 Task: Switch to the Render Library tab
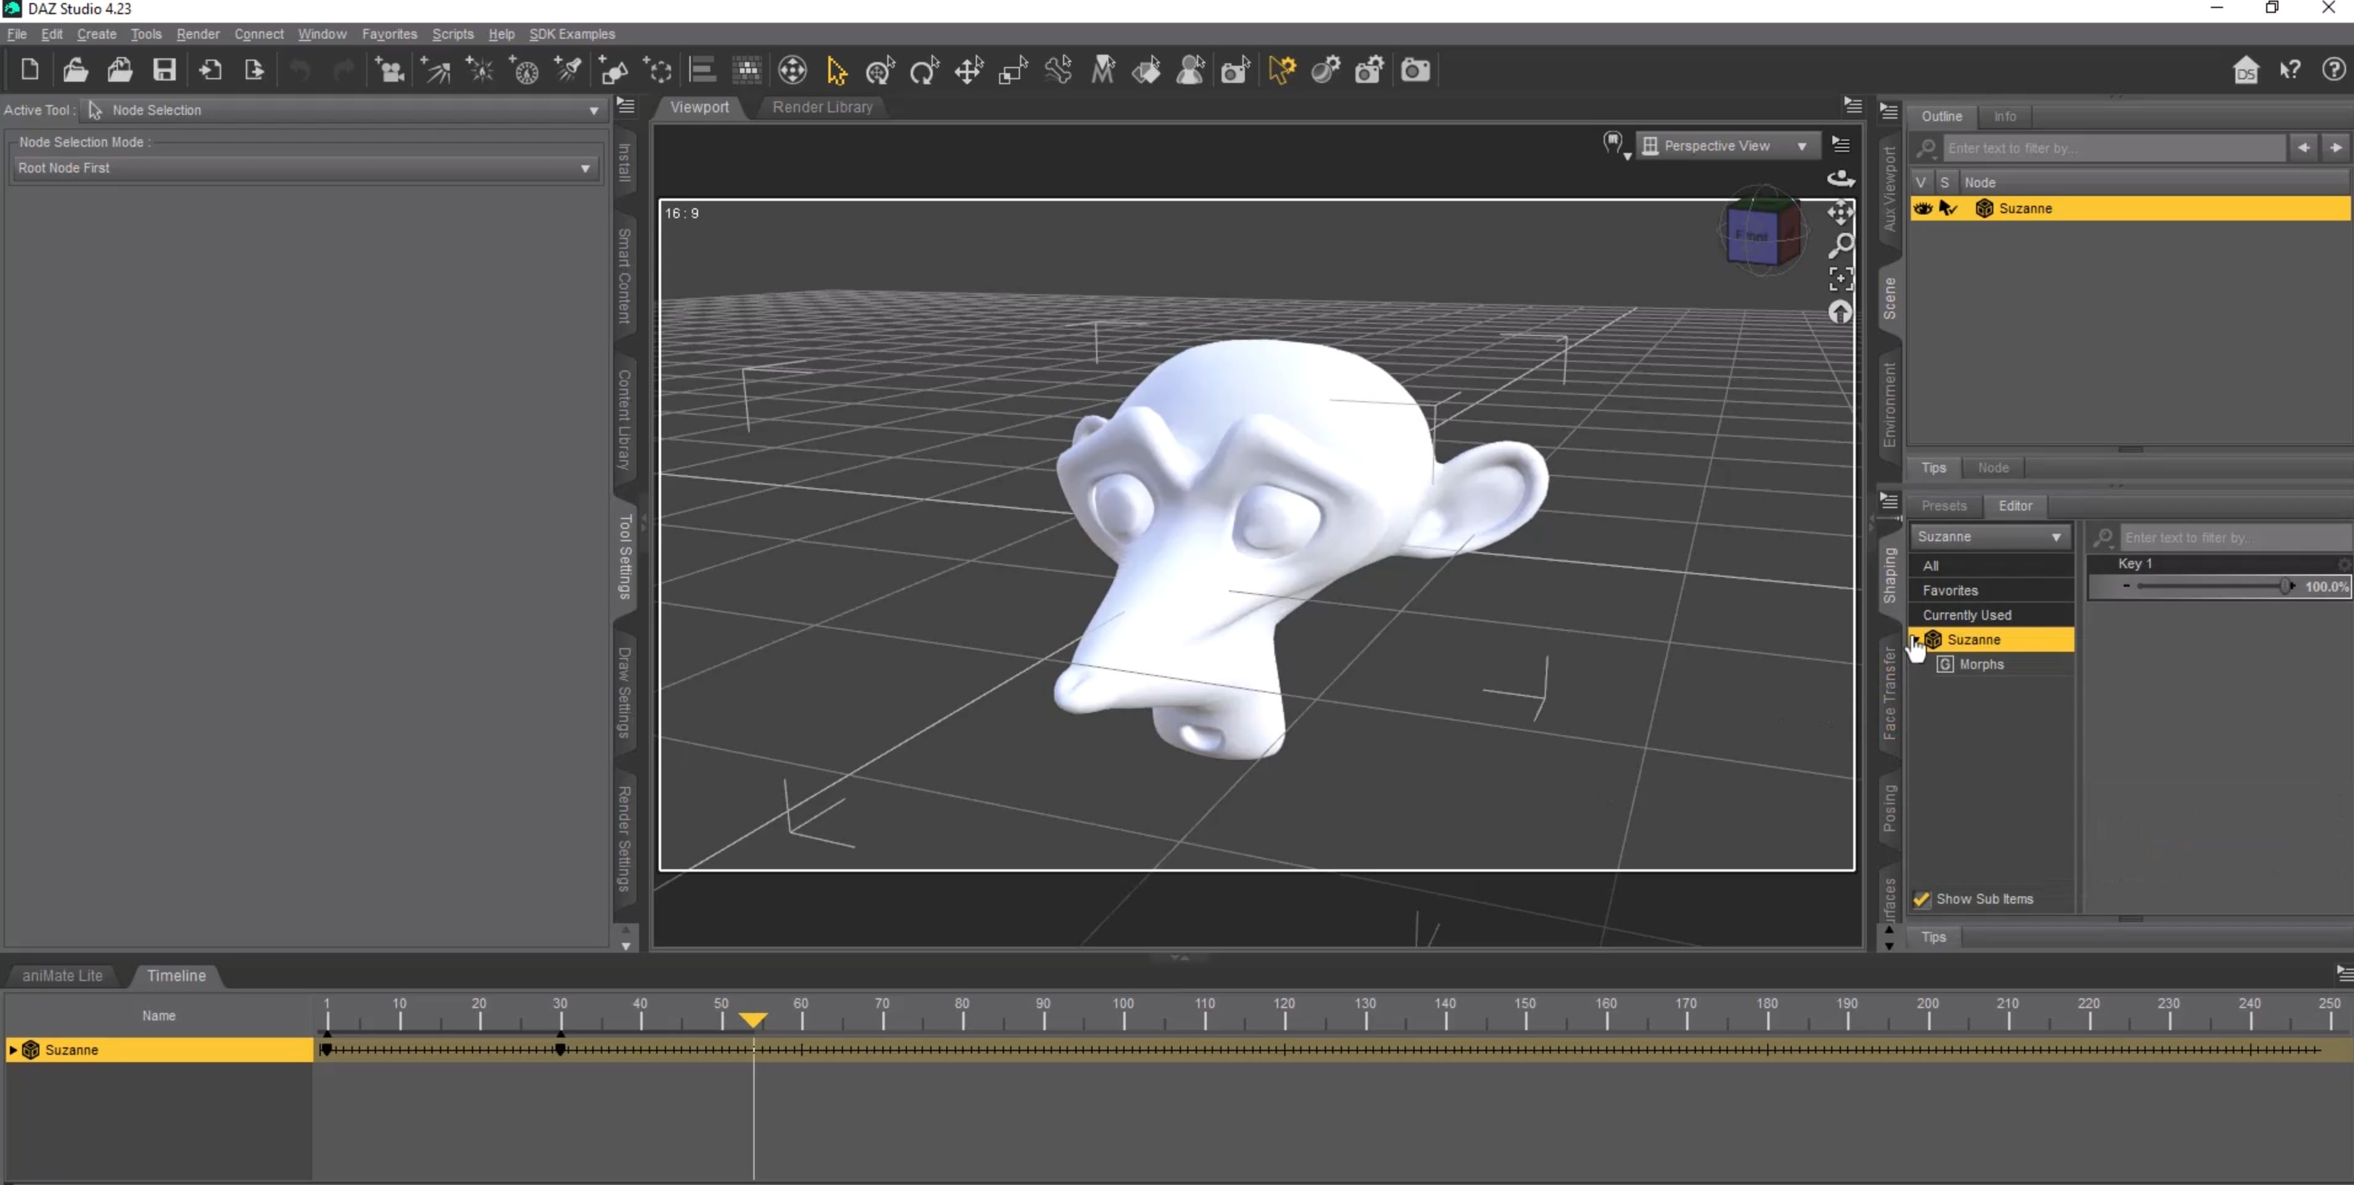click(x=820, y=107)
